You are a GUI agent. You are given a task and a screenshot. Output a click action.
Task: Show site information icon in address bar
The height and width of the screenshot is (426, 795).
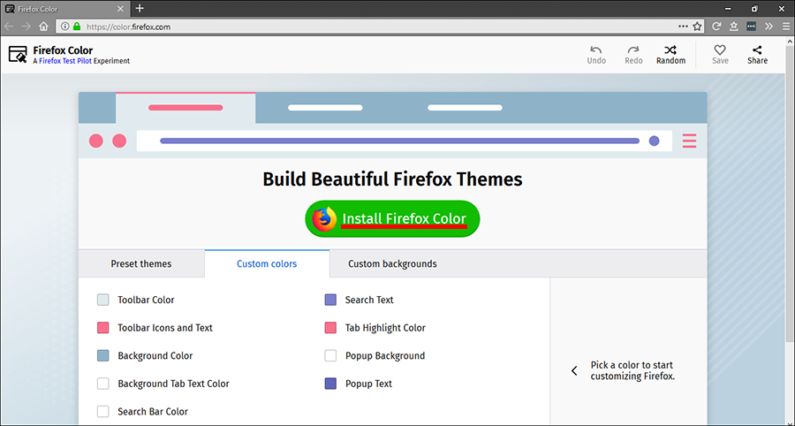pyautogui.click(x=64, y=27)
